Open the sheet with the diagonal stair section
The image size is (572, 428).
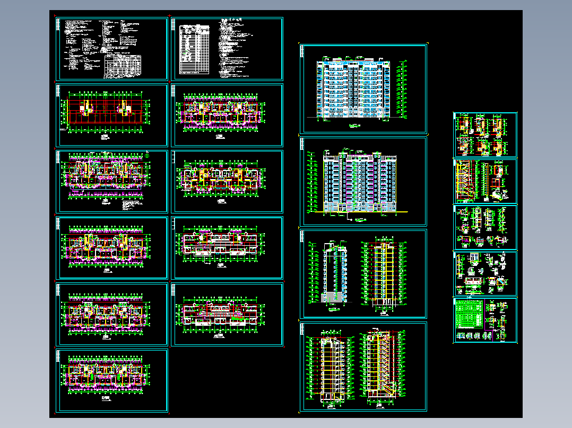(x=363, y=367)
